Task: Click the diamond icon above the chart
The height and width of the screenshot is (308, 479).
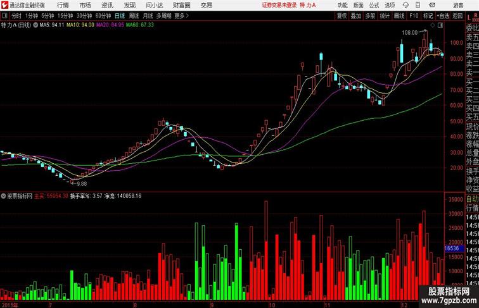Action: point(433,25)
